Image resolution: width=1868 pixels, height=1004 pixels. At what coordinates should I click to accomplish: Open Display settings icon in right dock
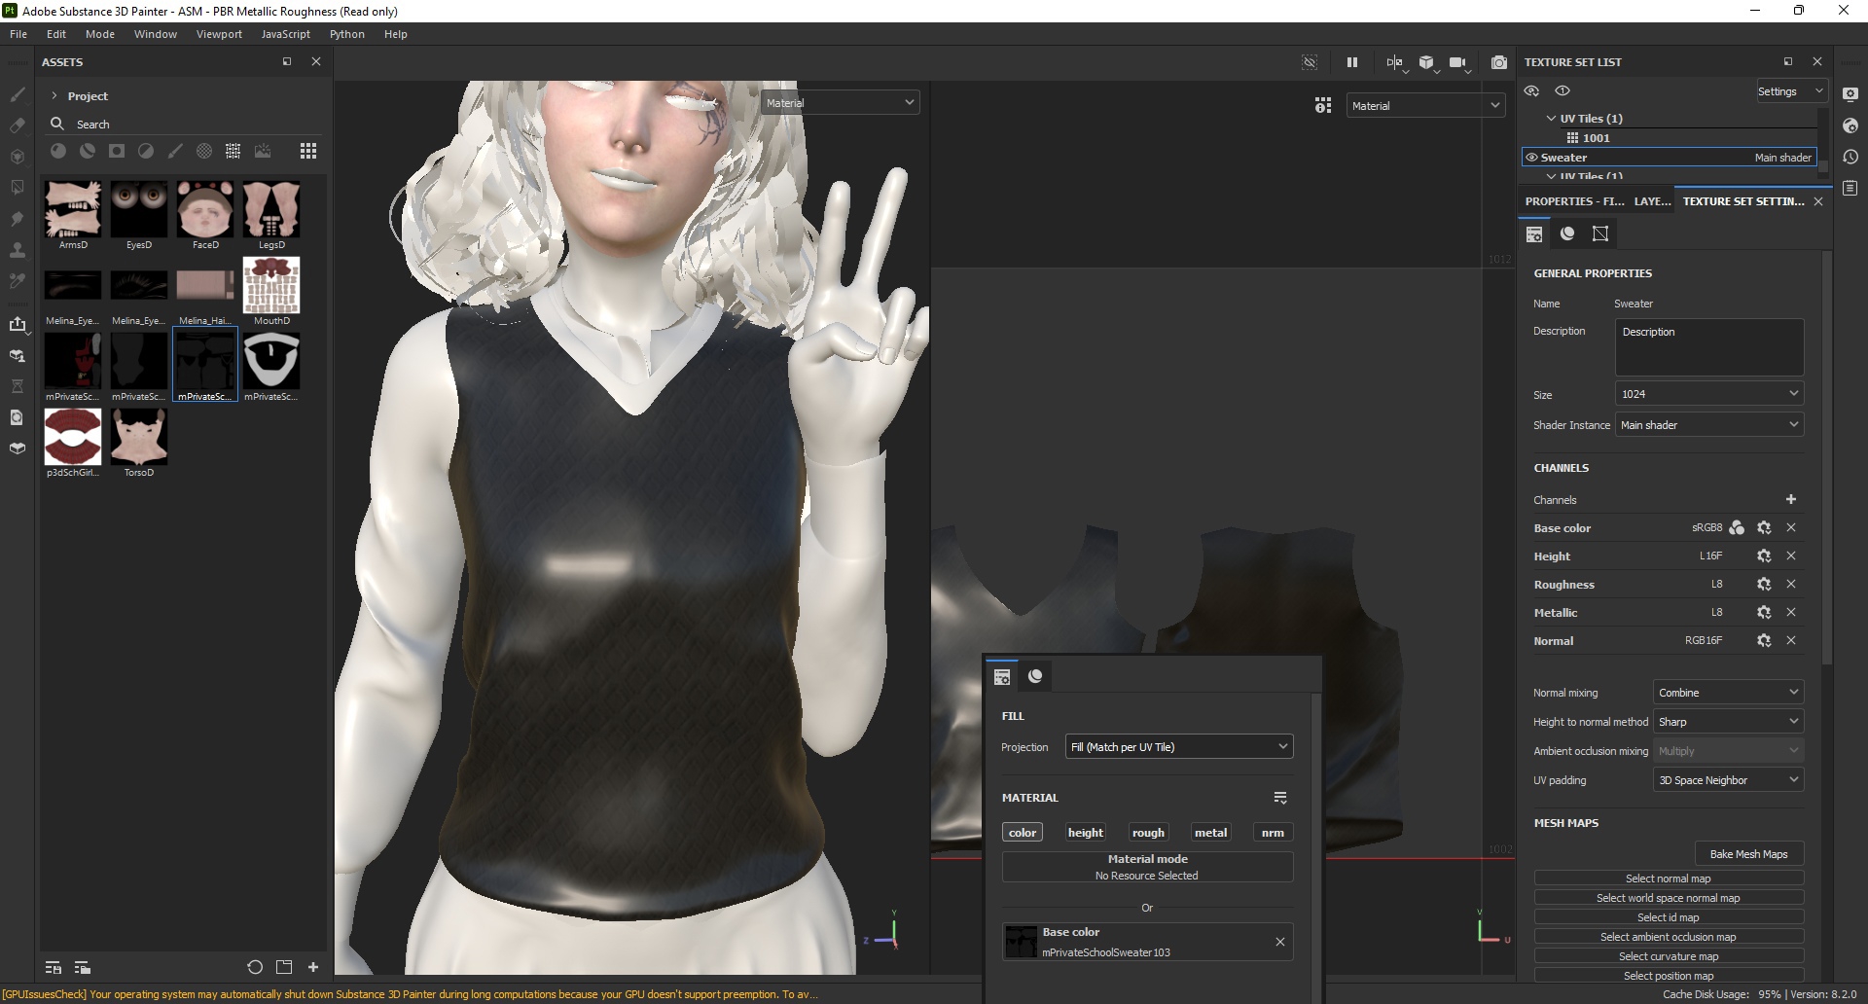(1850, 94)
